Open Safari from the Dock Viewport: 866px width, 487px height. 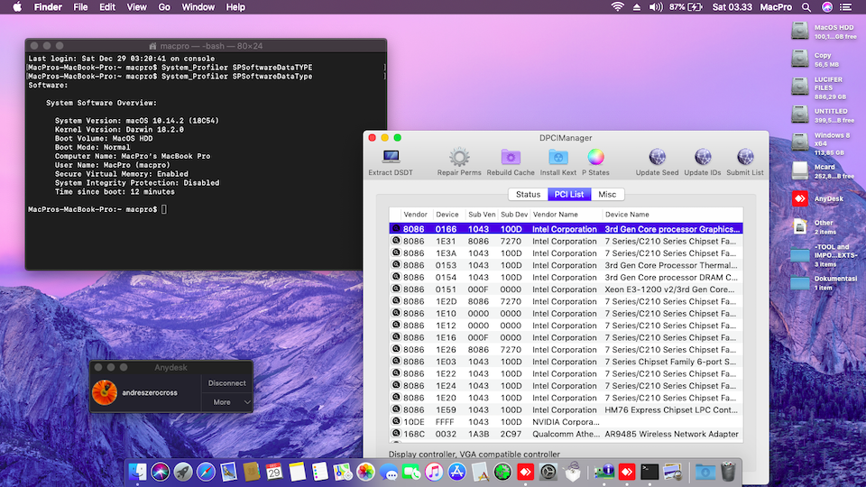click(x=206, y=472)
